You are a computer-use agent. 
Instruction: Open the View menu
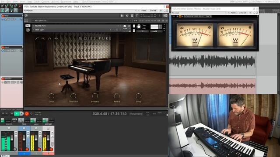[x=15, y=1]
